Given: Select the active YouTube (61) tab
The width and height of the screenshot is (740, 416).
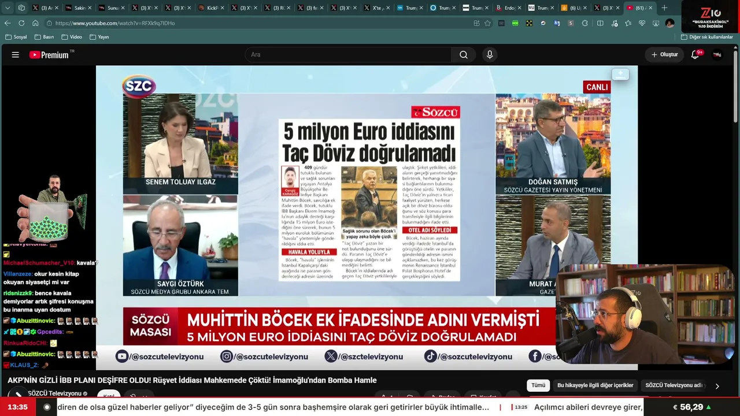Looking at the screenshot, I should click(640, 8).
